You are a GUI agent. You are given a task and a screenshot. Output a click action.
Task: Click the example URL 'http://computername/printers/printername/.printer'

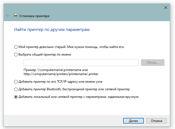[61, 73]
